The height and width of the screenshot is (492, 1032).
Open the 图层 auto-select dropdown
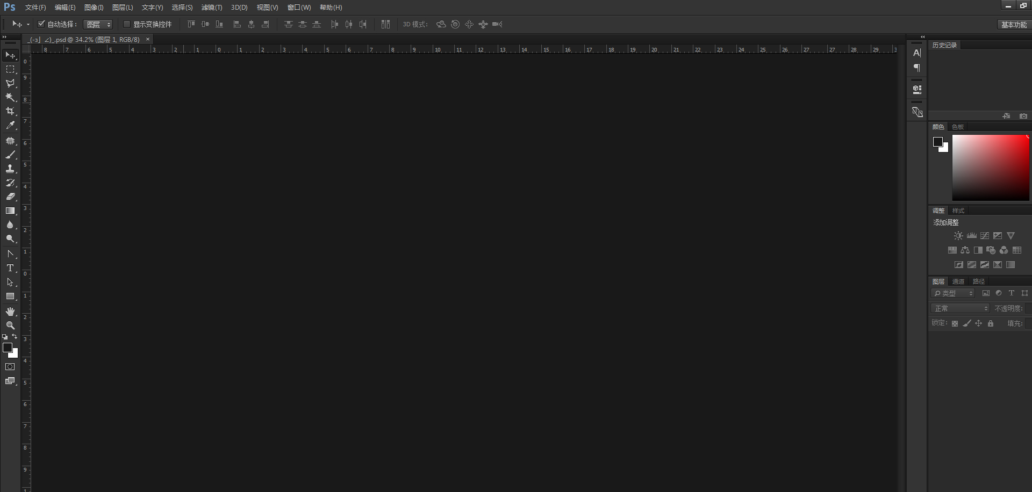[x=98, y=24]
